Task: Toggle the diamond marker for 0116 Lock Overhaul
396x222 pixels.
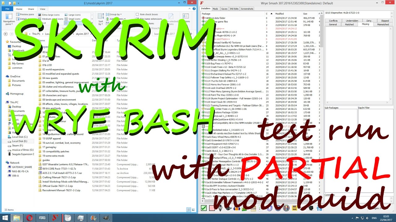Action: point(203,88)
